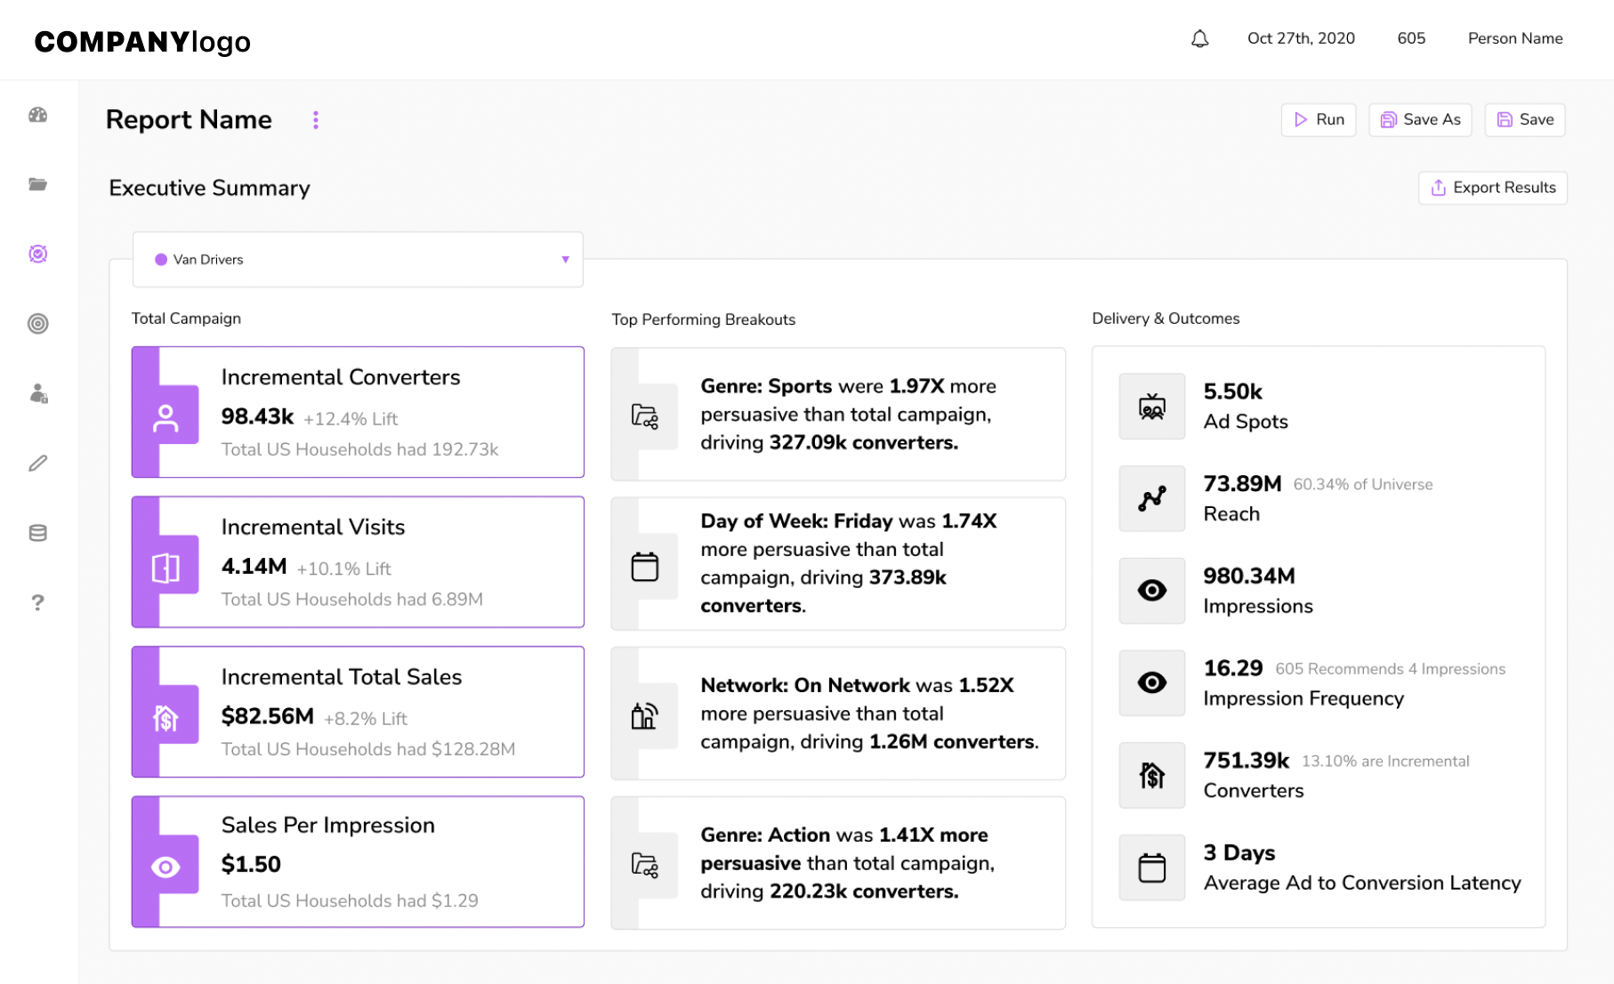1614x984 pixels.
Task: Open the database sidebar icon
Action: 37,533
